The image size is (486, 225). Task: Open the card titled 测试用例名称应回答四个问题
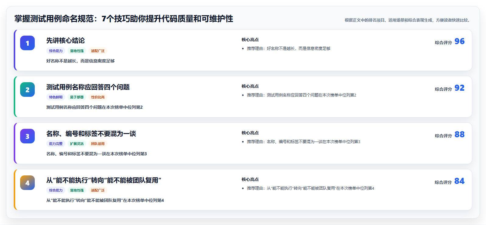(243, 97)
